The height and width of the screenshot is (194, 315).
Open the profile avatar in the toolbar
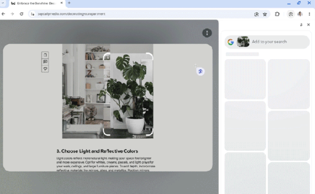click(300, 14)
